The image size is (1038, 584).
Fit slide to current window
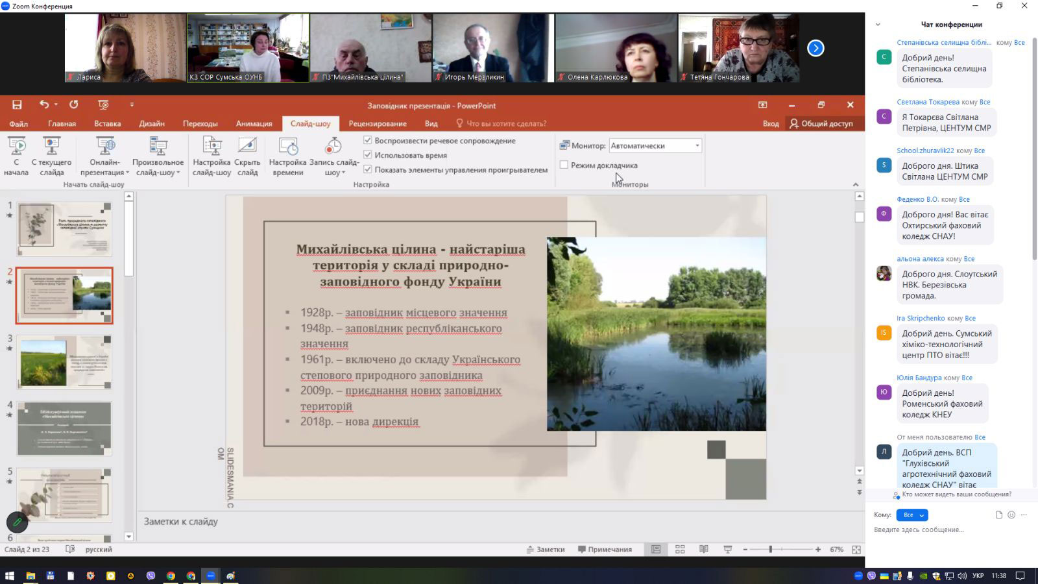(856, 550)
